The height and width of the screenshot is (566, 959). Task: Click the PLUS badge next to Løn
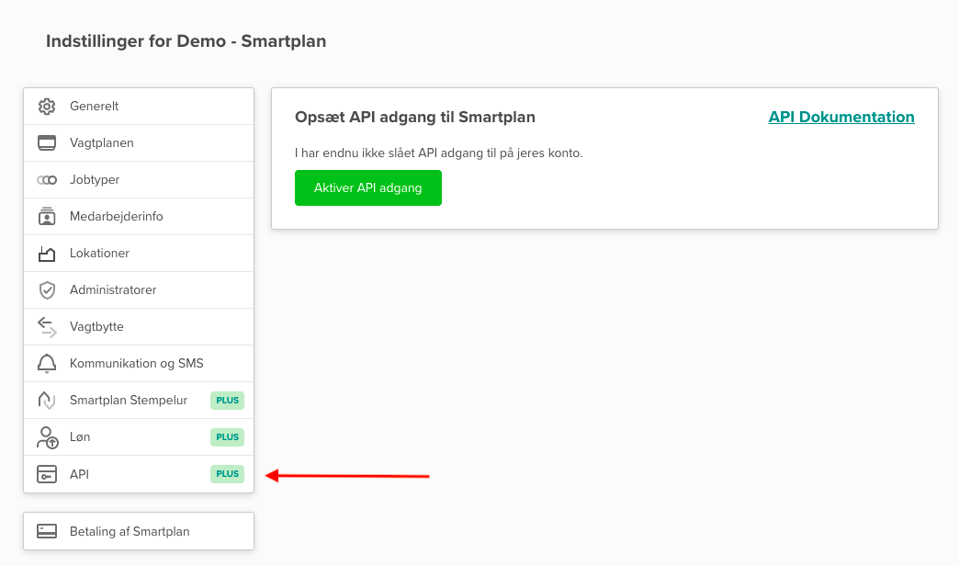[x=227, y=437]
